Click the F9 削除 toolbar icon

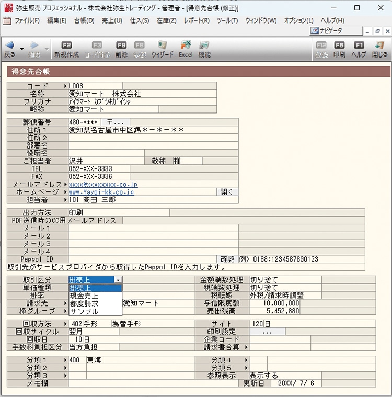coord(121,45)
